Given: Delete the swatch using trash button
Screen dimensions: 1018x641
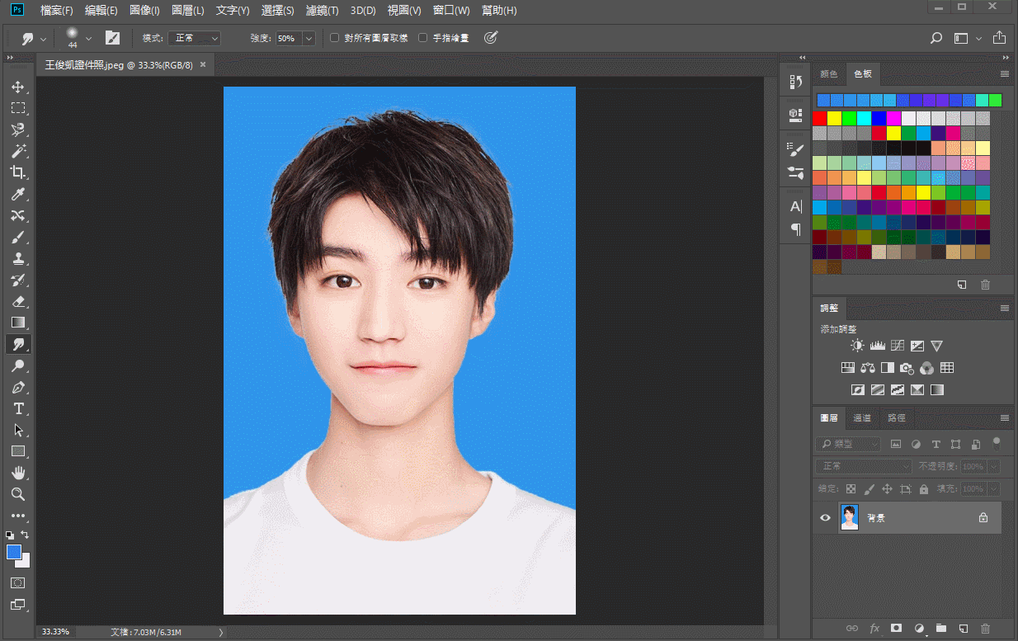Looking at the screenshot, I should [x=985, y=285].
